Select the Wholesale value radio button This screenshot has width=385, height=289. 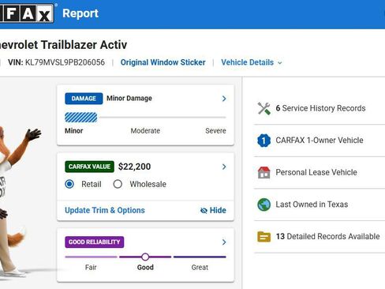coord(118,184)
